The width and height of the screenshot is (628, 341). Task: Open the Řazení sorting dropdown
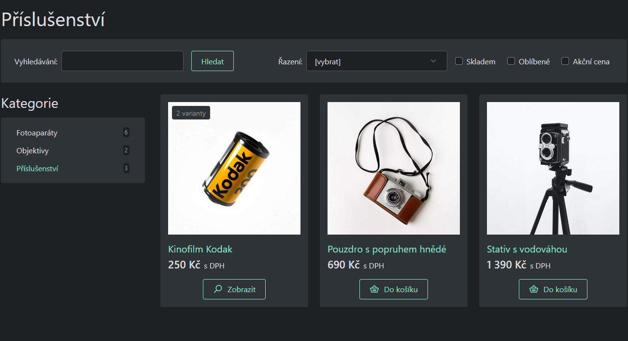377,61
